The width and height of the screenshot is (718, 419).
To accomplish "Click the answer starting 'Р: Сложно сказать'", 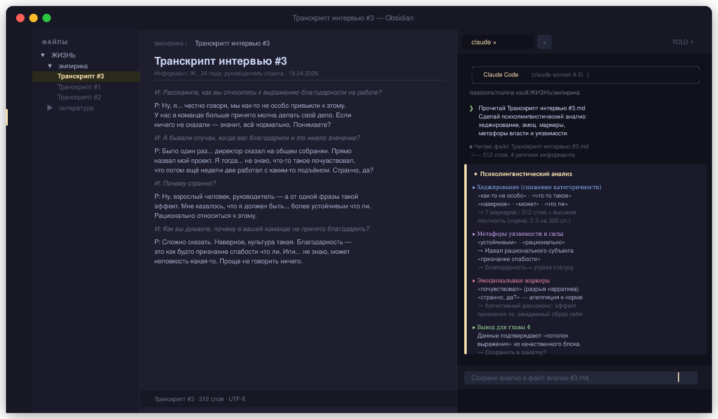I will (253, 251).
